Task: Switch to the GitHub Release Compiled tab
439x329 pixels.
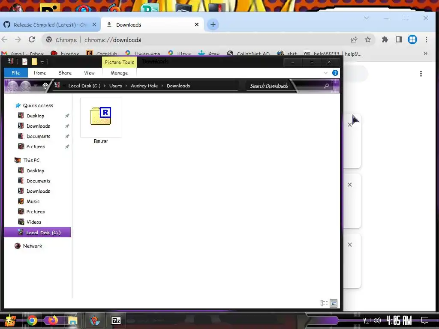Action: click(51, 24)
